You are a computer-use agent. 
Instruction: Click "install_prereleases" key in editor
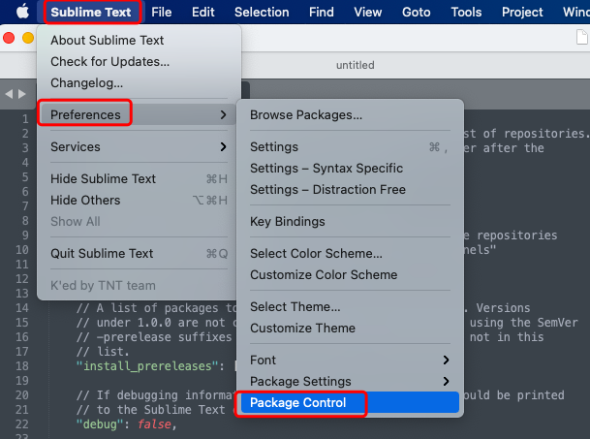(147, 366)
